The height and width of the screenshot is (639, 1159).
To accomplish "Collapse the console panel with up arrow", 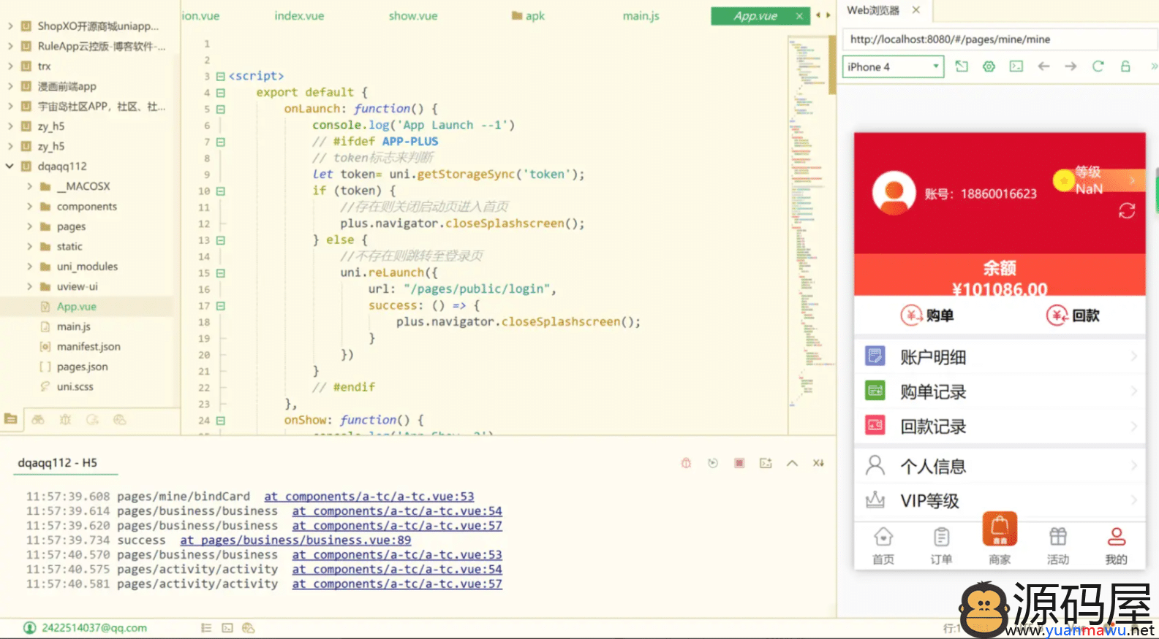I will (x=792, y=463).
